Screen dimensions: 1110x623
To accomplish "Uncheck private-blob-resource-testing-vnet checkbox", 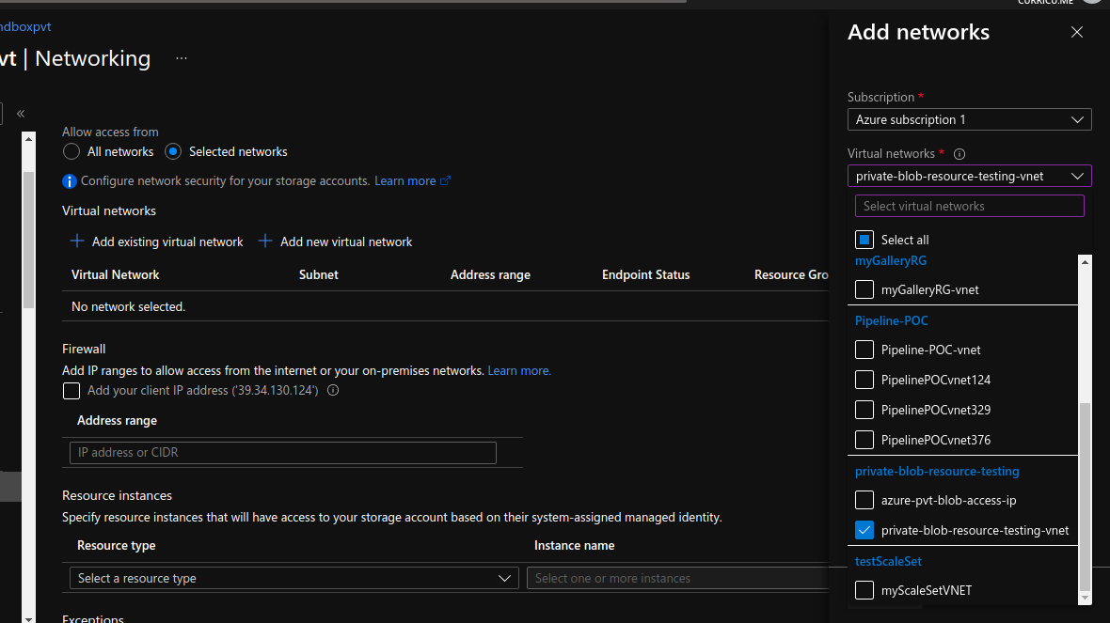I will pyautogui.click(x=864, y=530).
